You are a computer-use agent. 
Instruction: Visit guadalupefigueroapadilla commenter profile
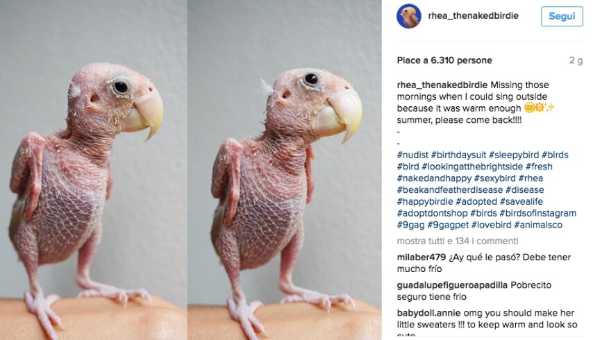pos(452,285)
